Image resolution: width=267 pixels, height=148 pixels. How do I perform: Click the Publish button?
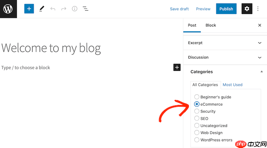tap(226, 9)
